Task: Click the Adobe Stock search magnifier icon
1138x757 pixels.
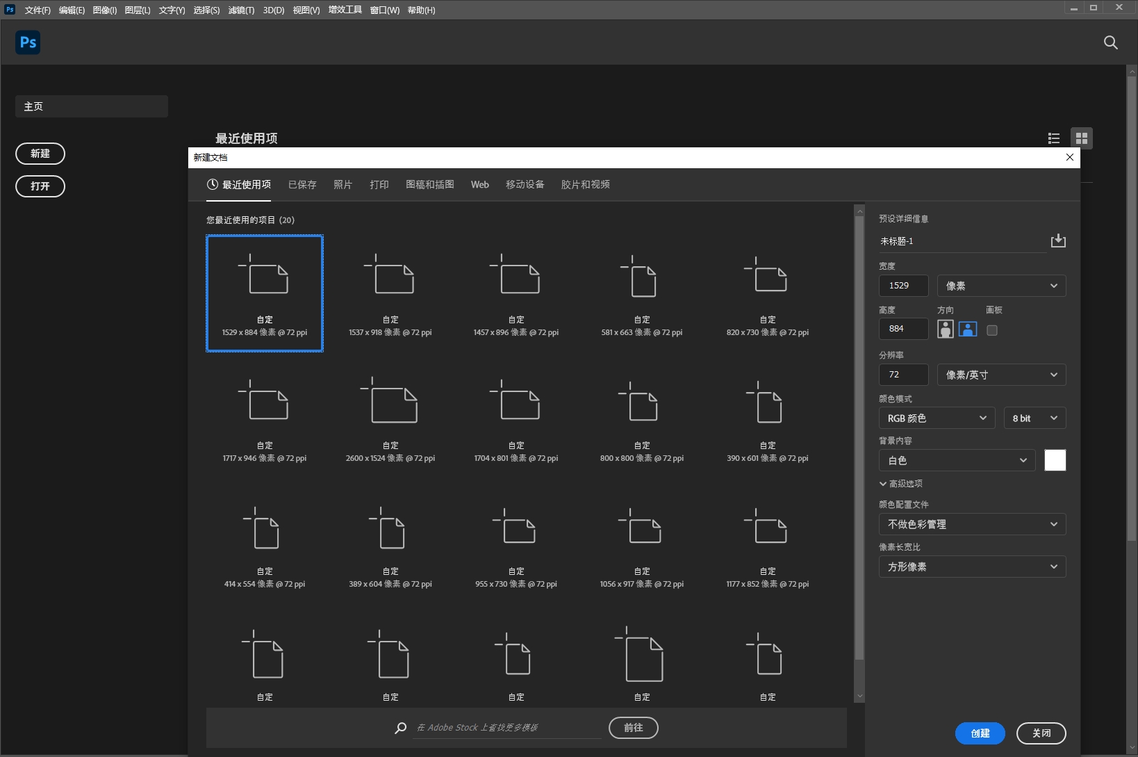Action: click(401, 728)
